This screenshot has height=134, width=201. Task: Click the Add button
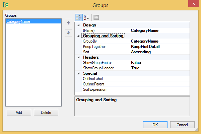[x=19, y=113]
